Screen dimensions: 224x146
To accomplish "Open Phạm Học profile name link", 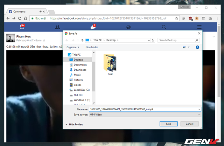I will pyautogui.click(x=23, y=36).
